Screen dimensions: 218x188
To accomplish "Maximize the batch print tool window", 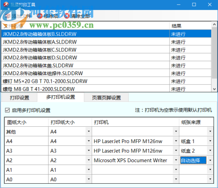I will (x=194, y=4).
